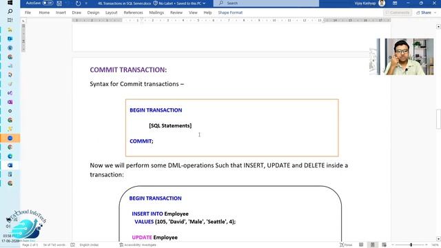This screenshot has width=441, height=248.
Task: Click the tab selector at ruler corner
Action: [x=23, y=20]
